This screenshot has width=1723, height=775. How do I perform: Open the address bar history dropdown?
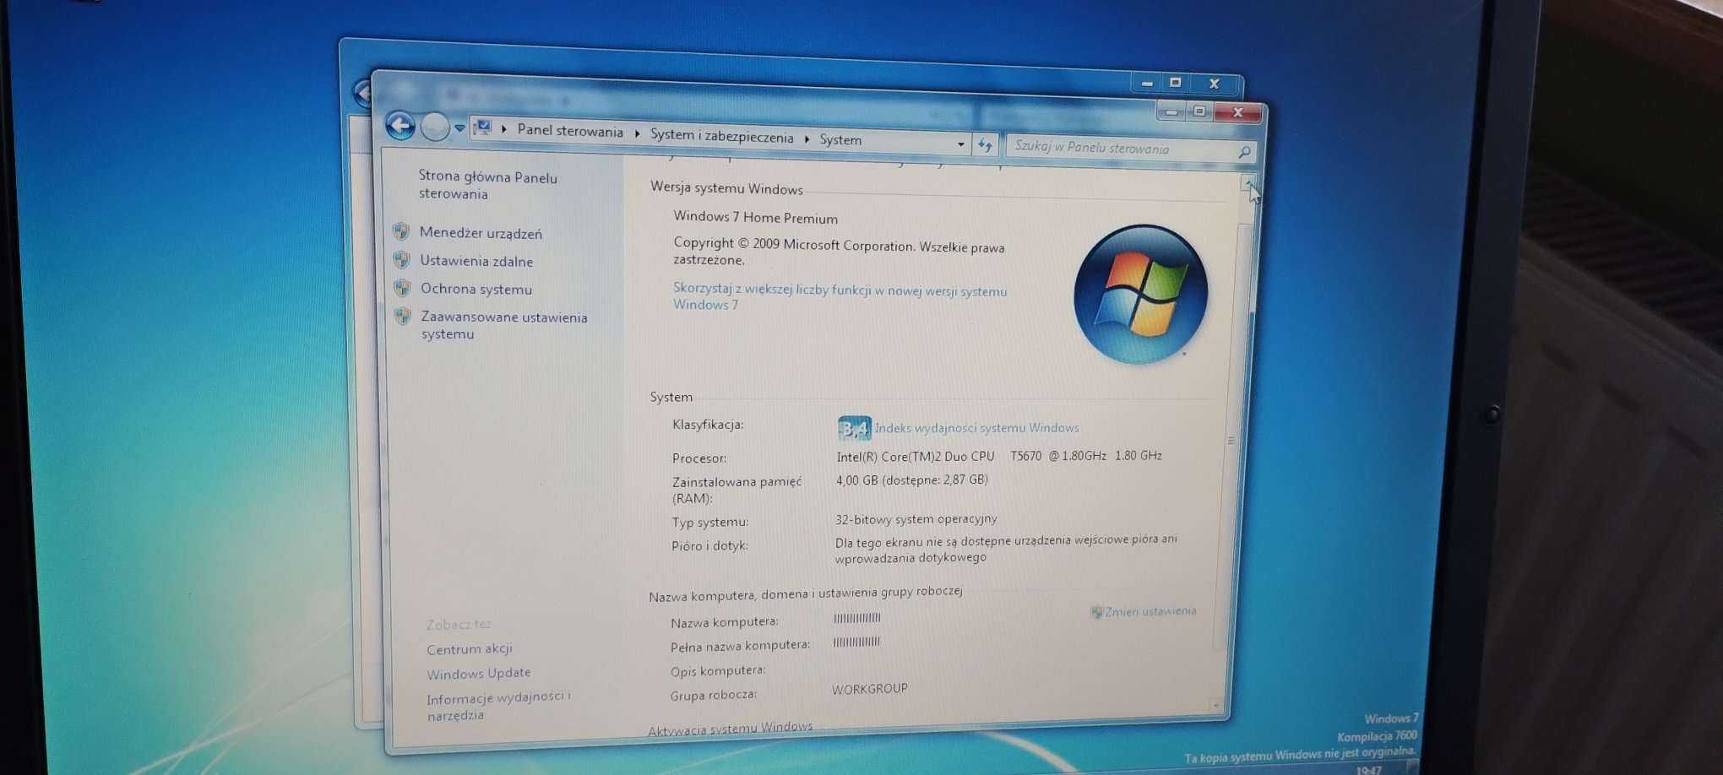pyautogui.click(x=960, y=144)
